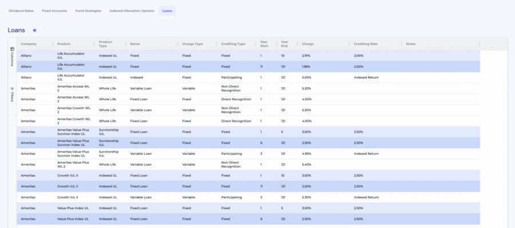Click the Year Start column header
The width and height of the screenshot is (515, 228).
[264, 44]
